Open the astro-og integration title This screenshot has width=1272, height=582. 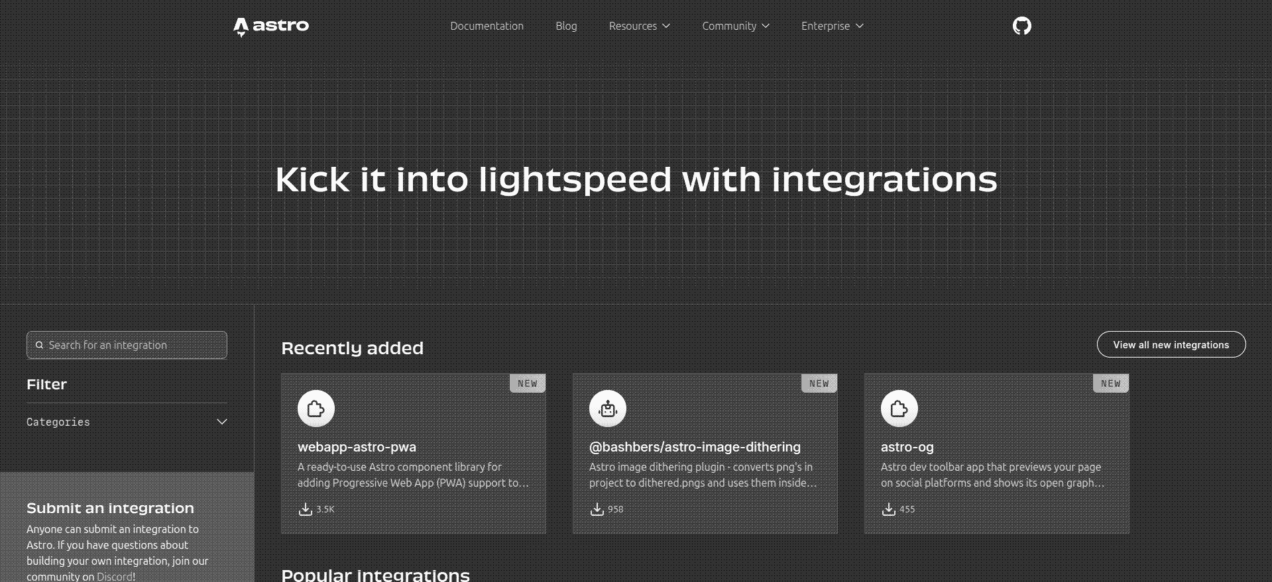click(907, 447)
